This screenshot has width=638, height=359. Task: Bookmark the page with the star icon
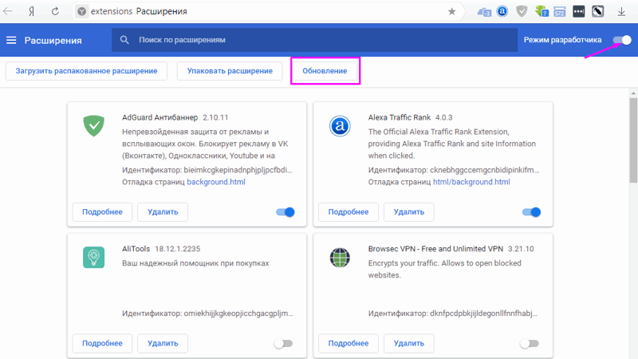451,11
